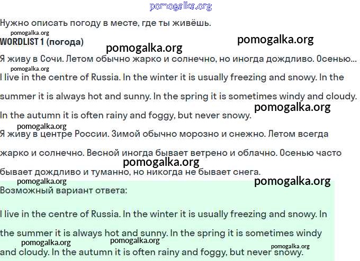Click small watermark overlapping "never snowy" in green box

[290, 246]
